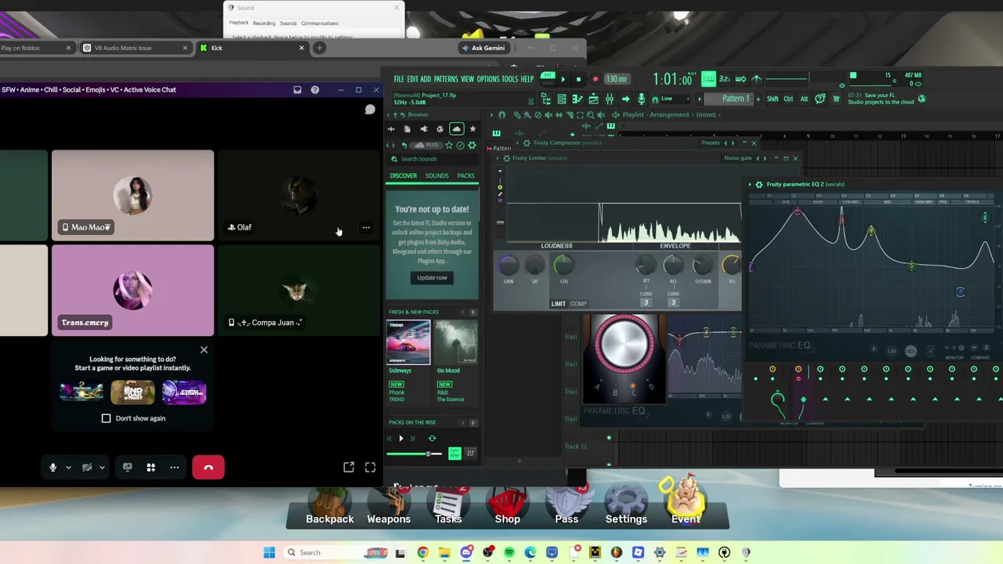The height and width of the screenshot is (564, 1003).
Task: Stop playback in FL Studio
Action: (x=579, y=79)
